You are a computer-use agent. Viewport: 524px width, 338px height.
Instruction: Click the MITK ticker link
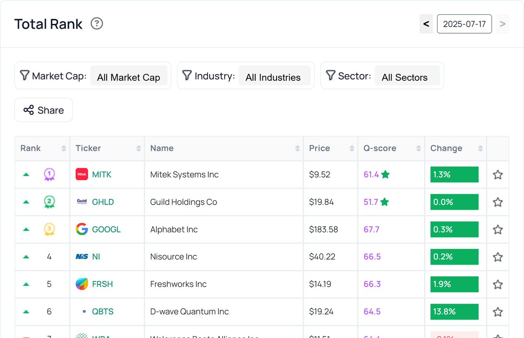click(x=101, y=174)
